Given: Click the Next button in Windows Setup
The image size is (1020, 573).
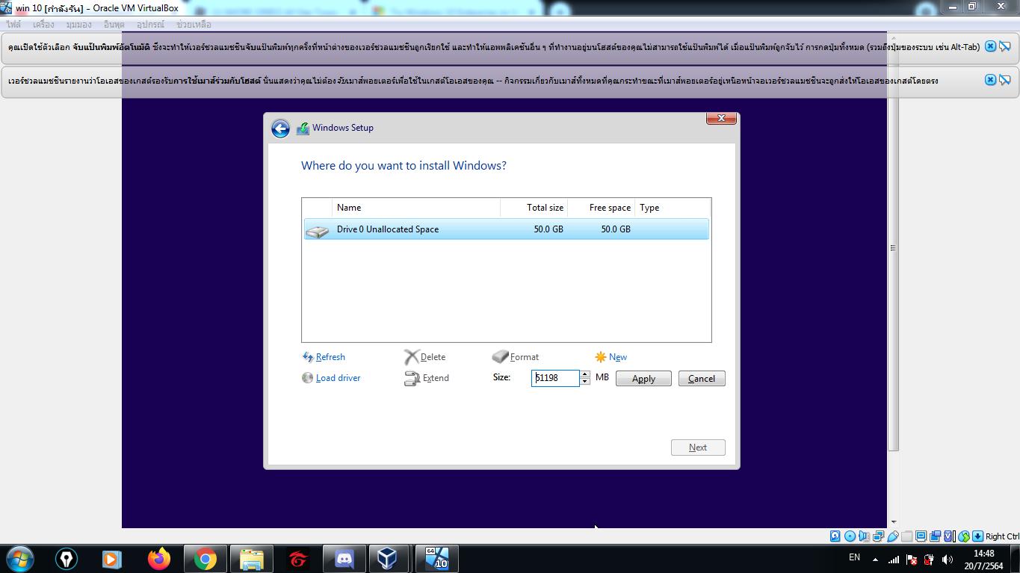Looking at the screenshot, I should coord(698,447).
